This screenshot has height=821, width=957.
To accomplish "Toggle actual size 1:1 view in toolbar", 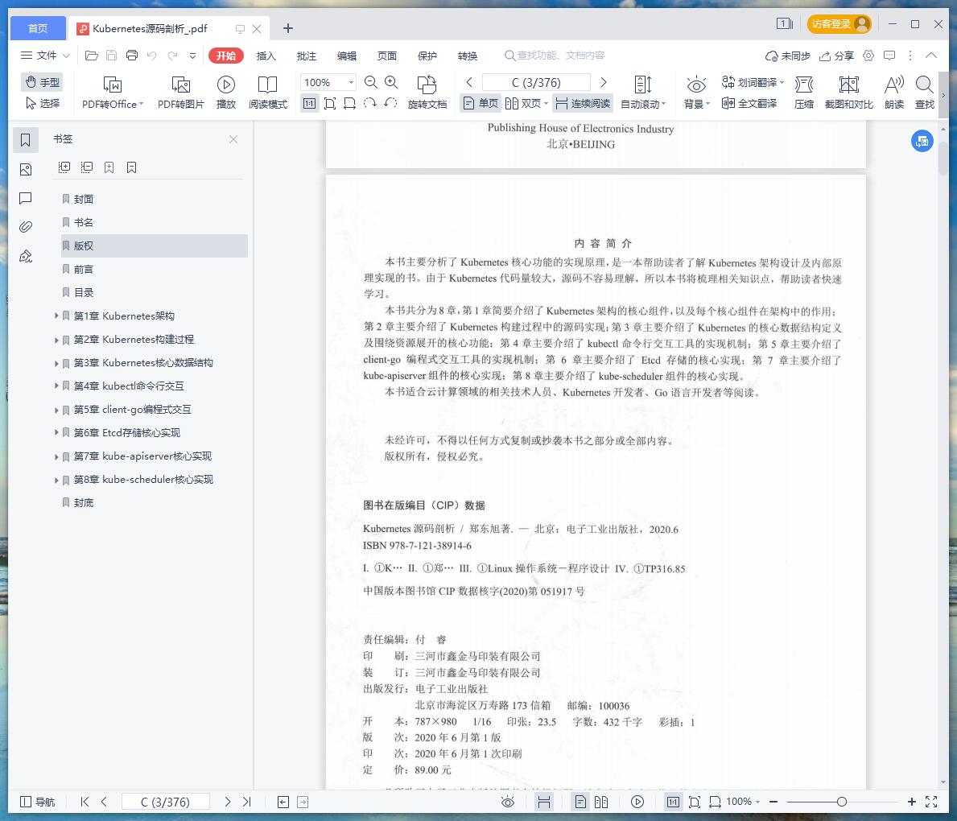I will point(309,103).
